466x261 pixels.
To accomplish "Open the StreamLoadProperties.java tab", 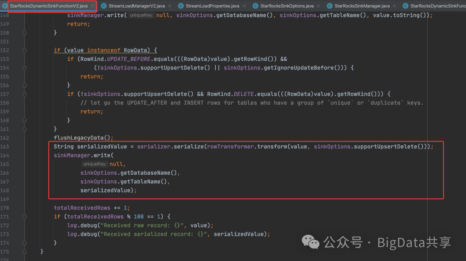I will pos(212,6).
